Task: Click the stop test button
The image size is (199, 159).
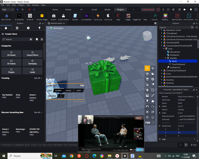Action: click(29, 10)
